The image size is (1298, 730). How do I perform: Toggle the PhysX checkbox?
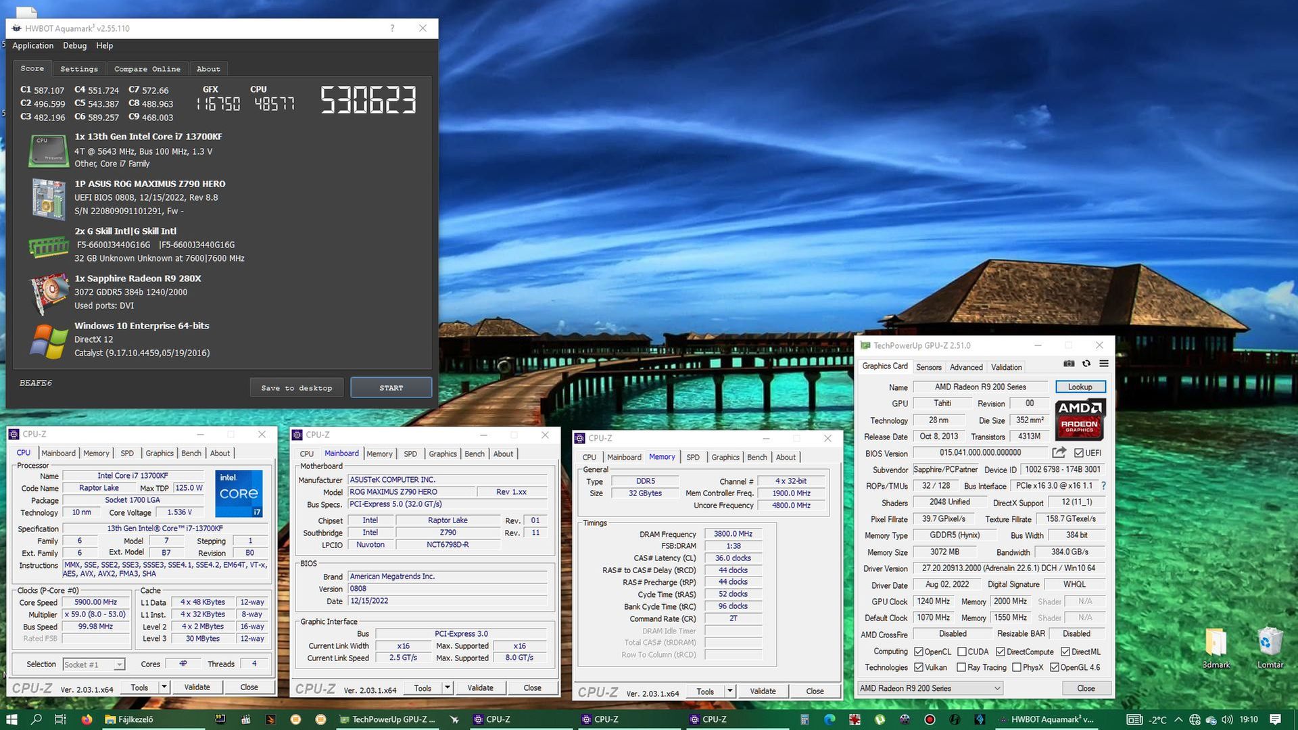[1017, 667]
